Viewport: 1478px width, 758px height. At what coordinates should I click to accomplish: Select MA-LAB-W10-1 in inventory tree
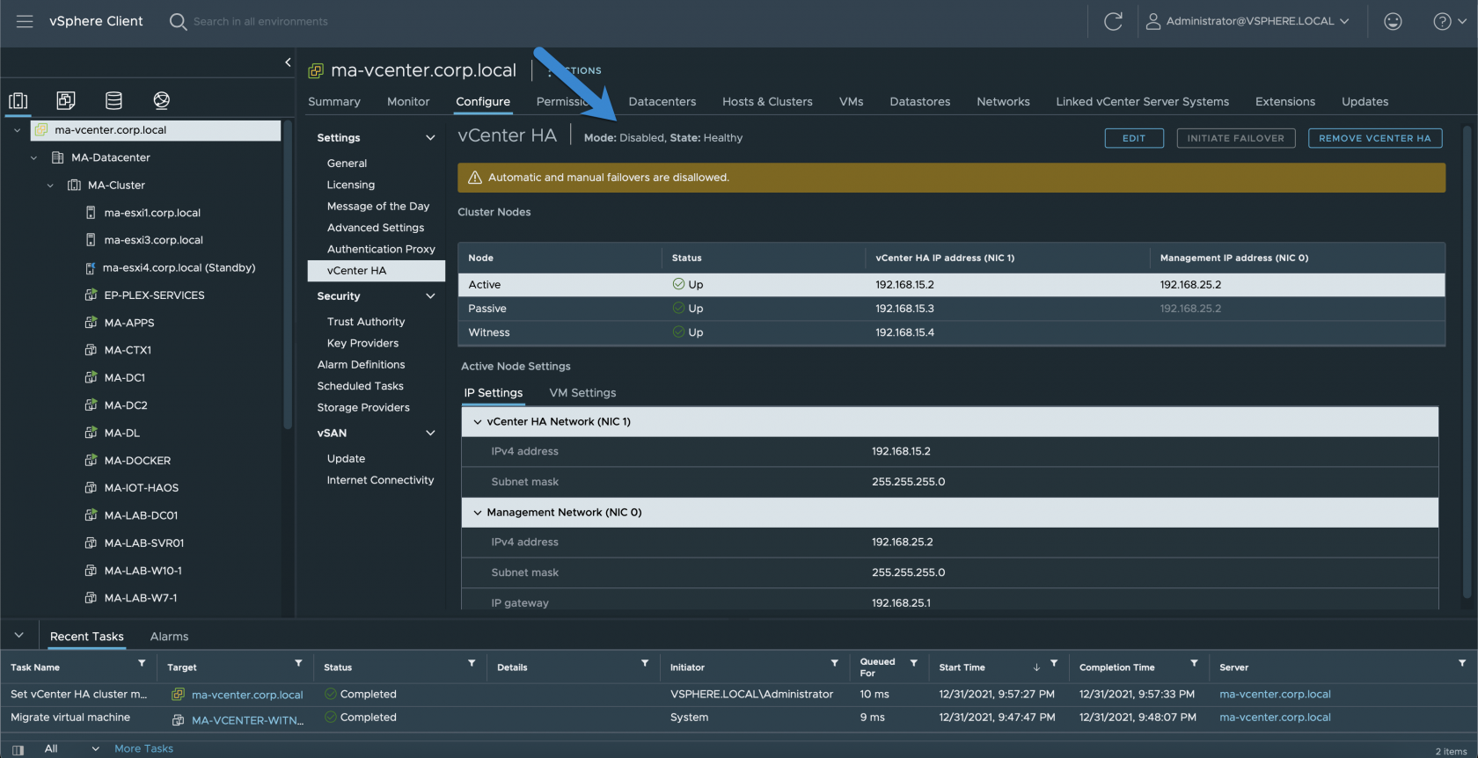[x=143, y=571]
